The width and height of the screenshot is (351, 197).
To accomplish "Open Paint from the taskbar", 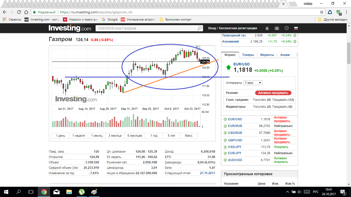I will (x=94, y=192).
